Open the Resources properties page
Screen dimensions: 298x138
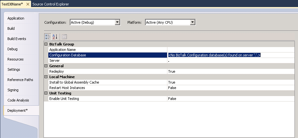point(15,59)
